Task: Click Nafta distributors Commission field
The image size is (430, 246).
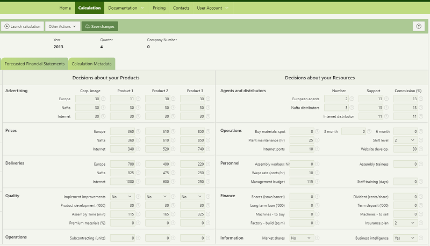Action: (x=405, y=107)
